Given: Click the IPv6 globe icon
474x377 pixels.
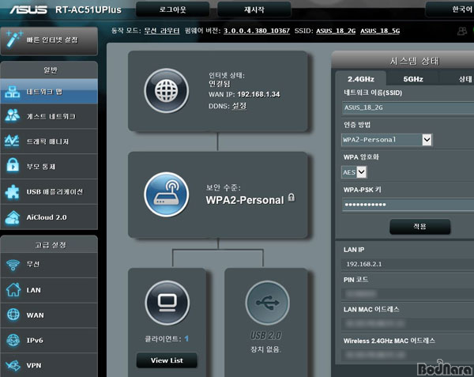Looking at the screenshot, I should [13, 340].
